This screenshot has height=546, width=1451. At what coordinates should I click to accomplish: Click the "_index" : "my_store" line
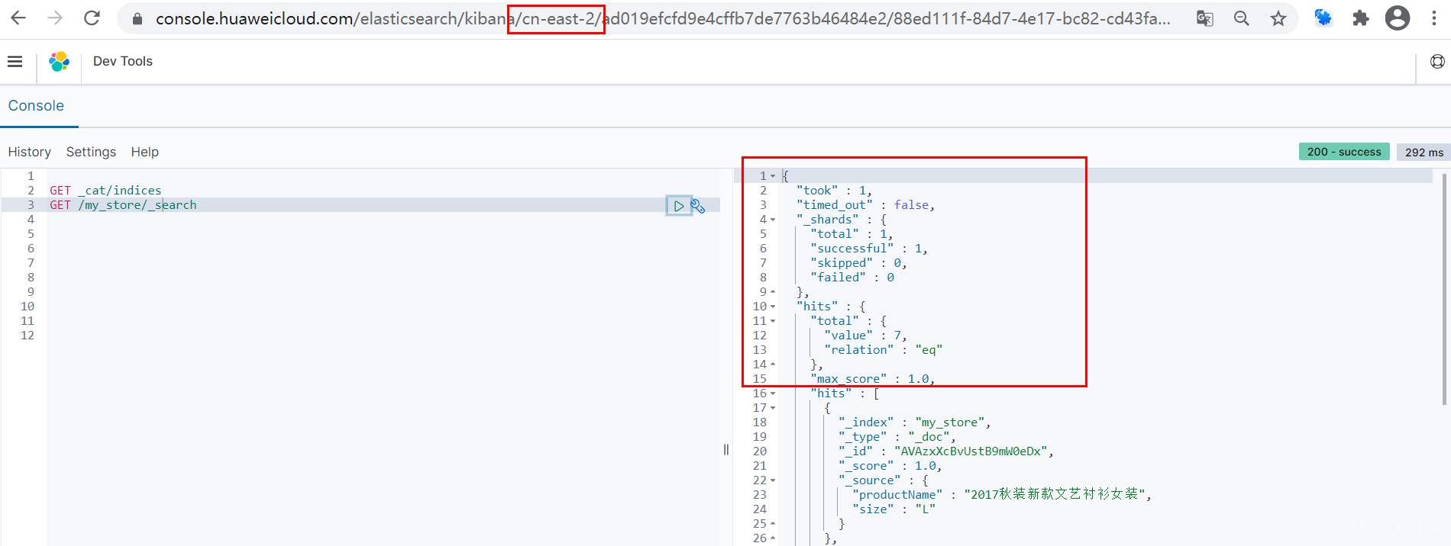tap(915, 422)
